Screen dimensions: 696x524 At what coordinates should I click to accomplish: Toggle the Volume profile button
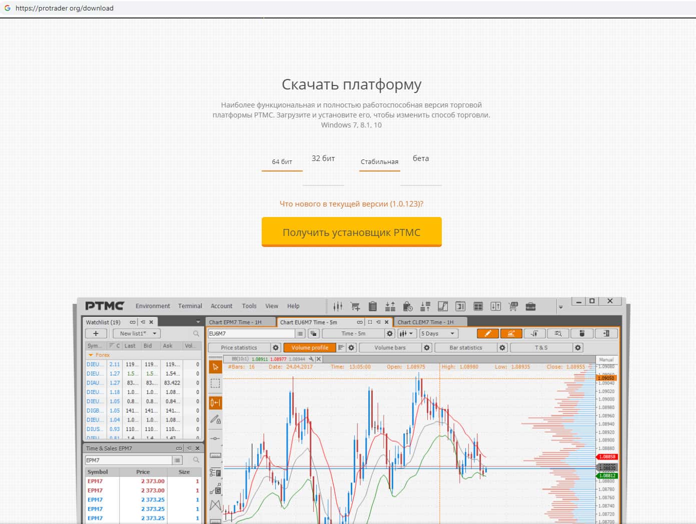[310, 347]
